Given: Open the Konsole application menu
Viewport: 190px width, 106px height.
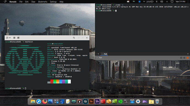Looking at the screenshot, I should [x=13, y=2].
